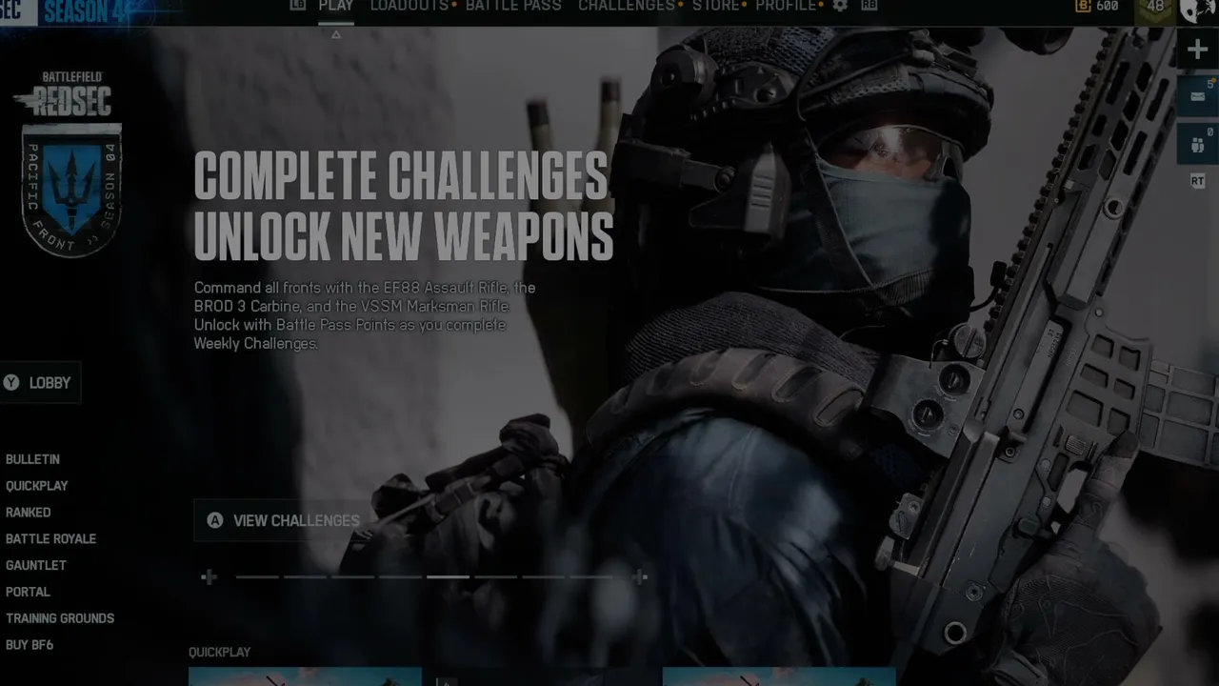
Task: Click the VIEW CHALLENGES button
Action: (x=283, y=520)
